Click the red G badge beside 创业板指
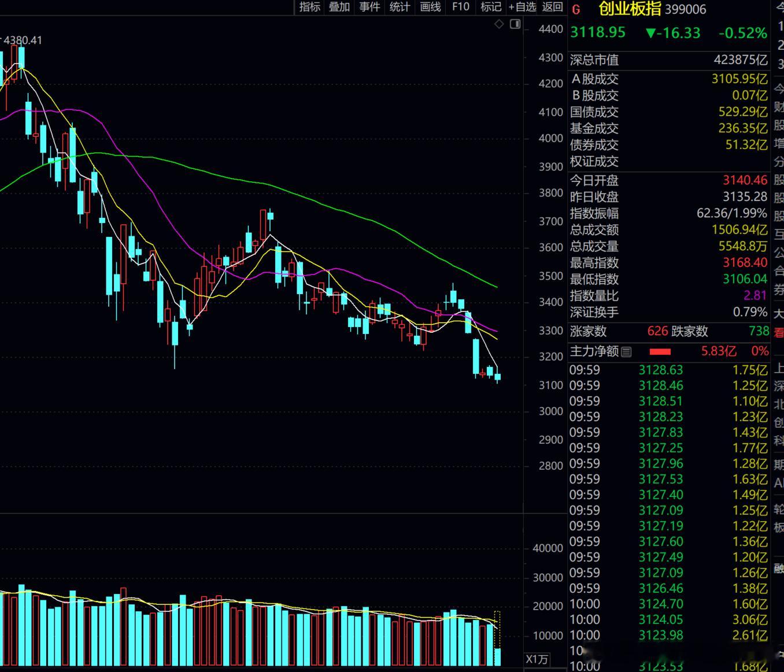The width and height of the screenshot is (784, 672). (576, 10)
